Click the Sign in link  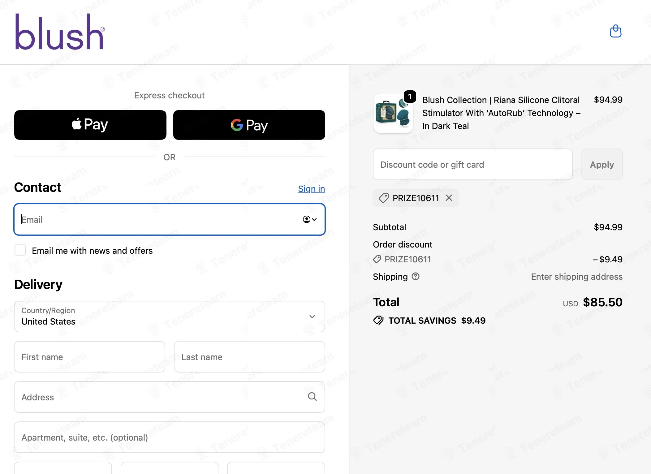pyautogui.click(x=312, y=189)
